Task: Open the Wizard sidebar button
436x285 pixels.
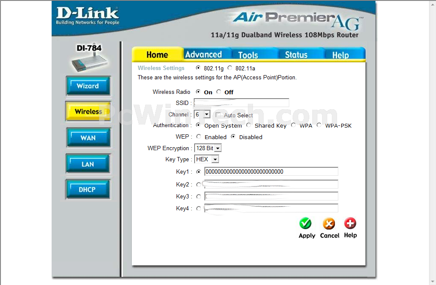Action: (x=88, y=86)
